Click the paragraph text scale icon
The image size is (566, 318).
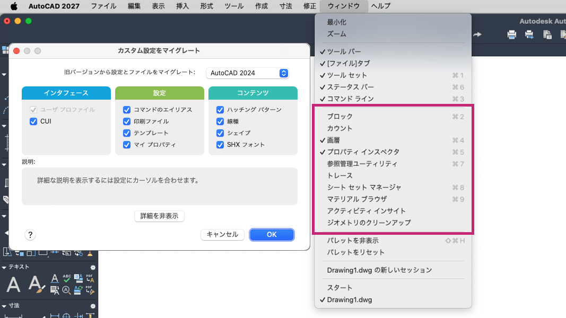tap(55, 290)
